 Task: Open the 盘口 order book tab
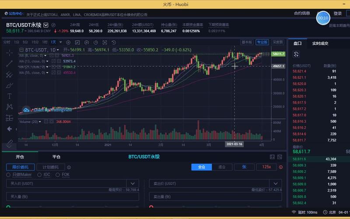pyautogui.click(x=297, y=43)
